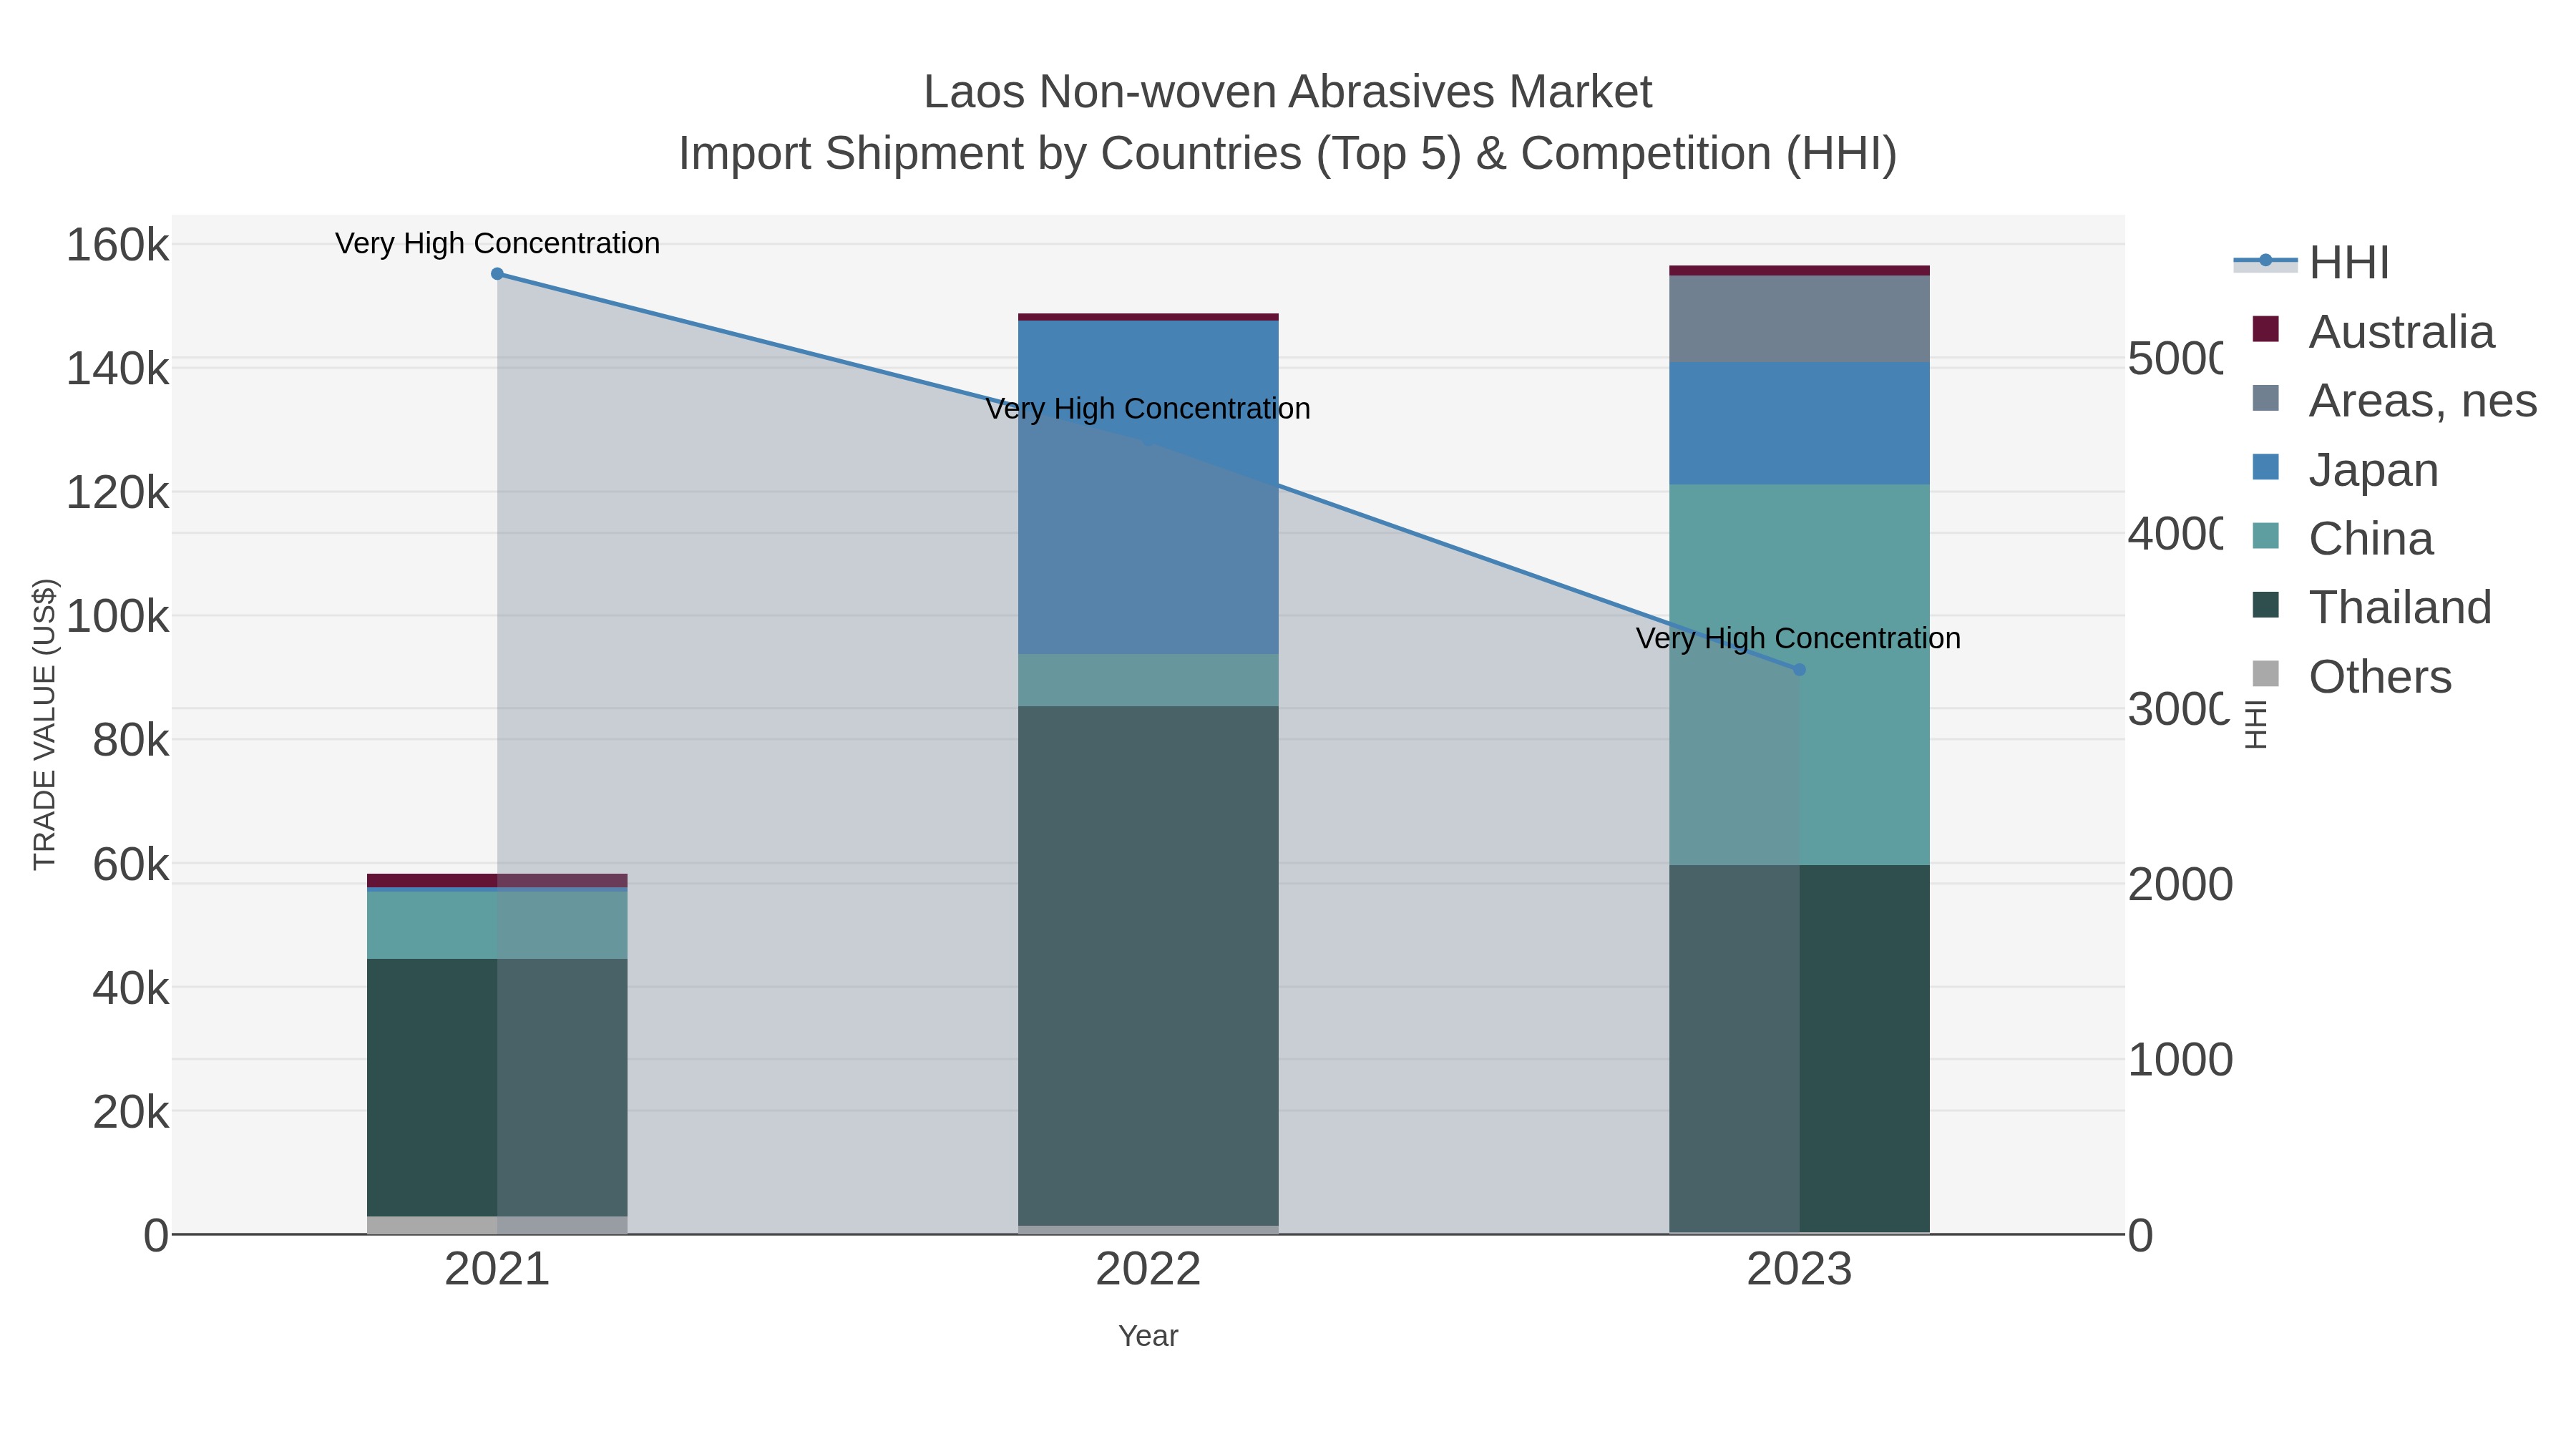Viewport: 2576px width, 1449px height.
Task: Click the Year axis title
Action: point(1148,1336)
